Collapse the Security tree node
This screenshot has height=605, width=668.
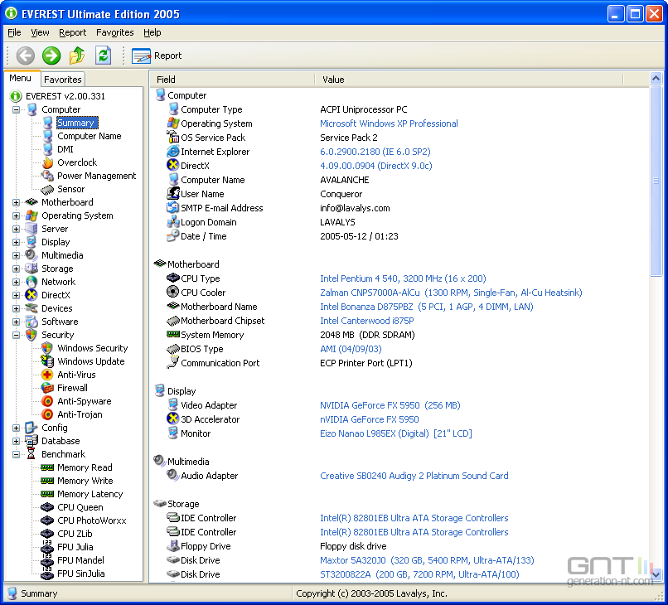coord(17,335)
